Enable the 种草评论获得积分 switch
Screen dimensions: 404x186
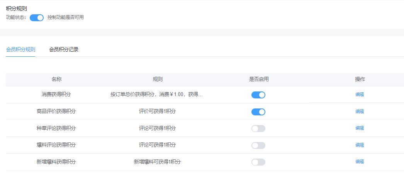click(x=258, y=129)
